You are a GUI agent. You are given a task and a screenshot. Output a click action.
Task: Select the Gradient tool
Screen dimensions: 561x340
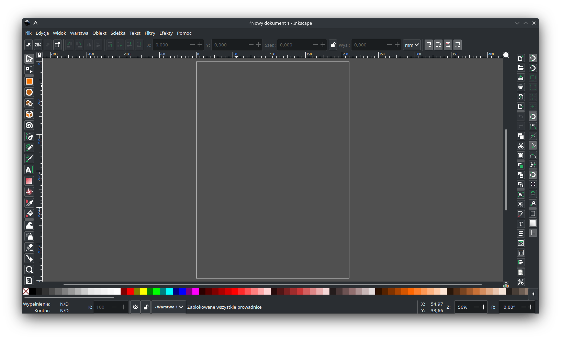click(29, 181)
